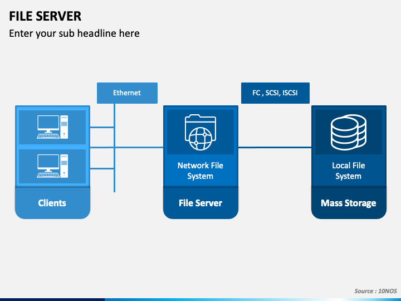Click the Mass Storage footer label
Screen dimensions: 401x301
tap(349, 203)
